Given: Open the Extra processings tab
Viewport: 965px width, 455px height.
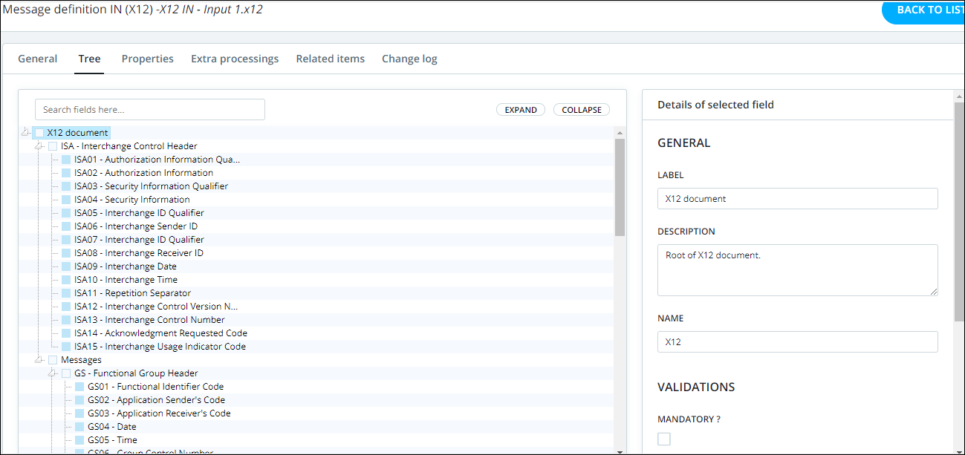Looking at the screenshot, I should point(235,59).
